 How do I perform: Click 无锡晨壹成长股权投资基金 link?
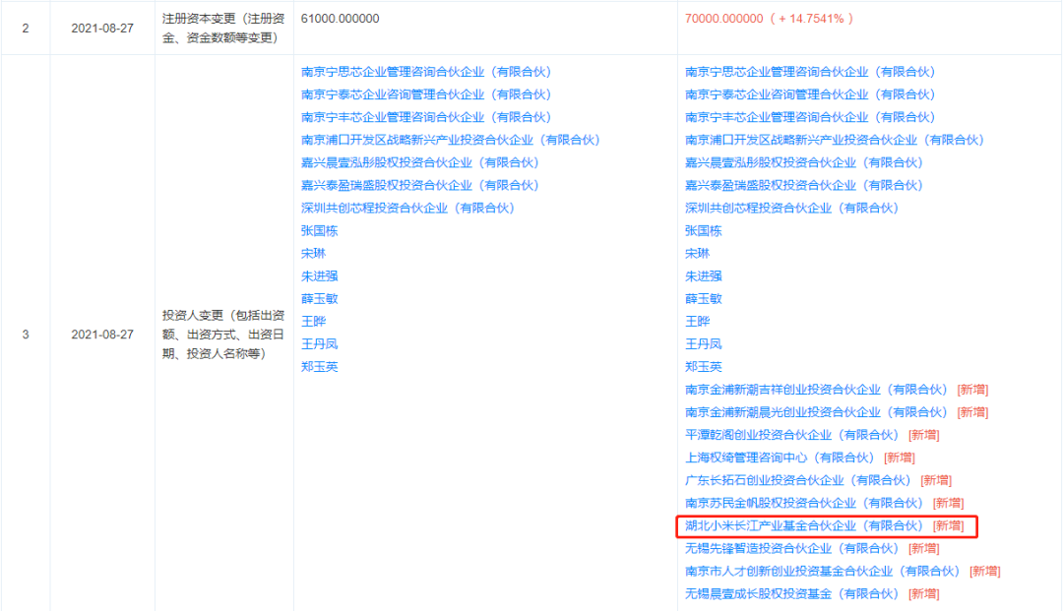791,593
